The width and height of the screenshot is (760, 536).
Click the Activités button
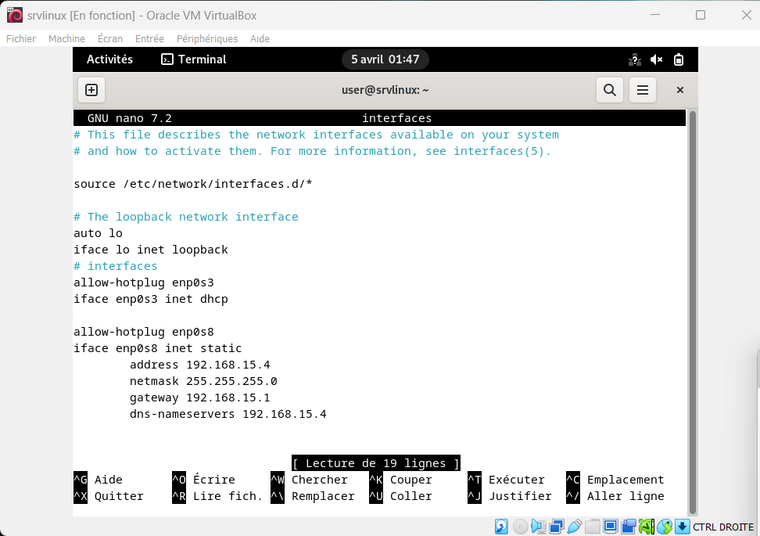[x=109, y=59]
